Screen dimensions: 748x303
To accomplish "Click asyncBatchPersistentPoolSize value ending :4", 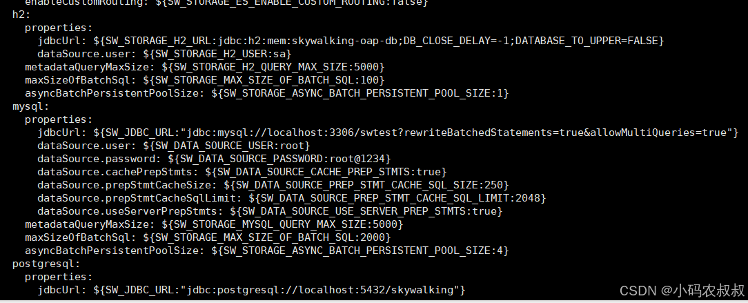I will [360, 251].
